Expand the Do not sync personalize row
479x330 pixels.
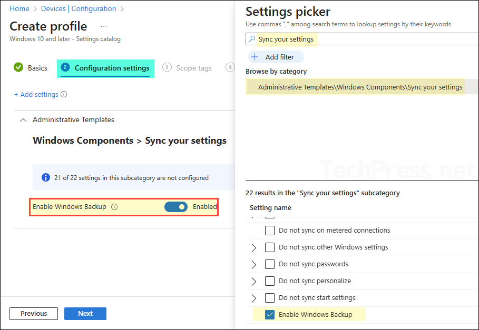[253, 281]
